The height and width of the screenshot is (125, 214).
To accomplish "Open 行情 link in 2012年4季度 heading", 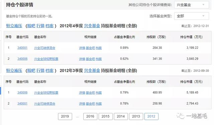I will coord(40,26).
